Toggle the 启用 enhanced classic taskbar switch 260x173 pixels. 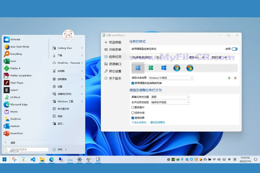pyautogui.click(x=235, y=49)
